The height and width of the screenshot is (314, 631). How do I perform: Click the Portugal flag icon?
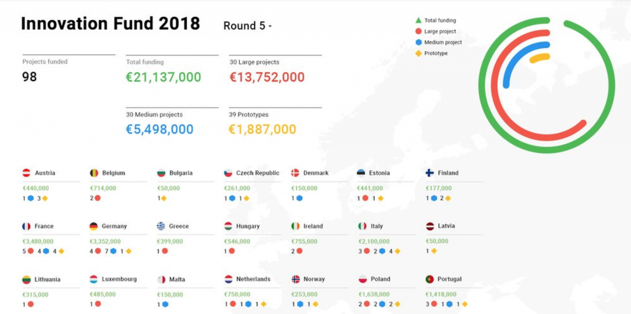pos(429,279)
